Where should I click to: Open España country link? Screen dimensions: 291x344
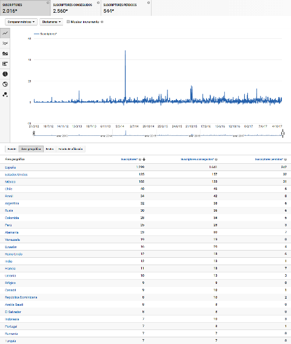click(10, 167)
